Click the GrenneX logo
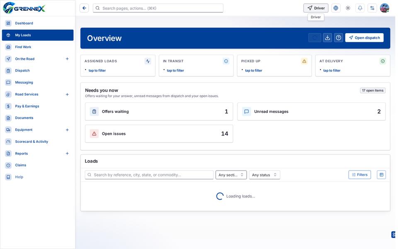 (x=24, y=8)
